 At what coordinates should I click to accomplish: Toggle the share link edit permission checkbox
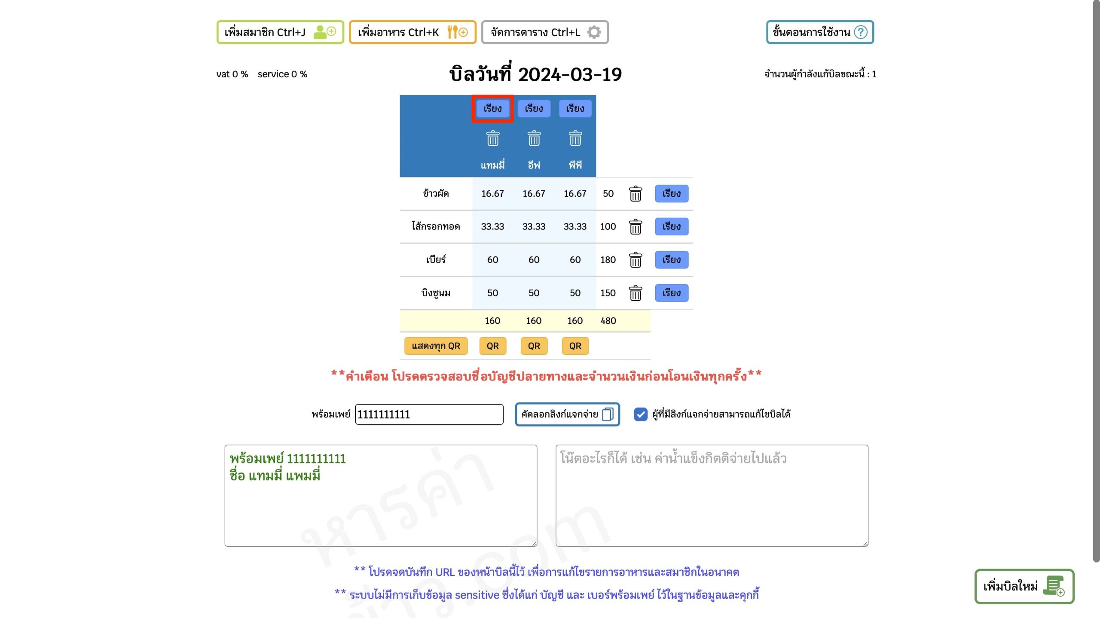coord(640,414)
